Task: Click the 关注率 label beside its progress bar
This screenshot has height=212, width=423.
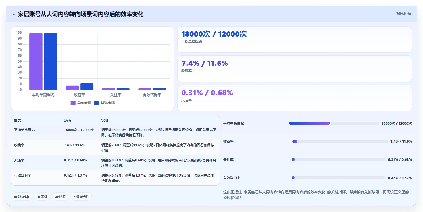Action: 228,159
